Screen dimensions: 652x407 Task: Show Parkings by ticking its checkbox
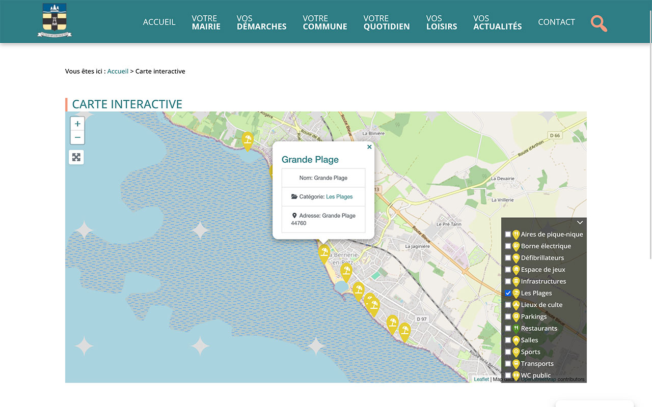[x=508, y=316]
